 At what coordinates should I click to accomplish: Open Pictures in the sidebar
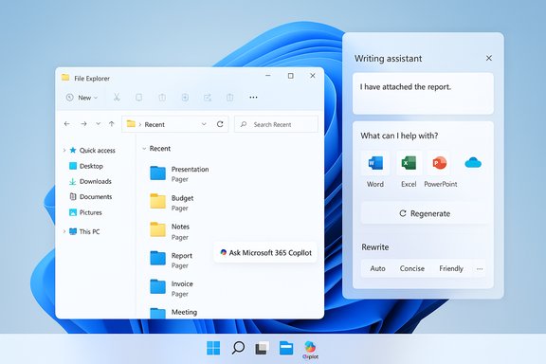click(85, 212)
